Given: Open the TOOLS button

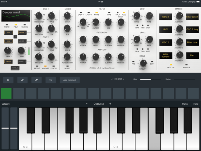Looking at the screenshot, I should tap(15, 68).
